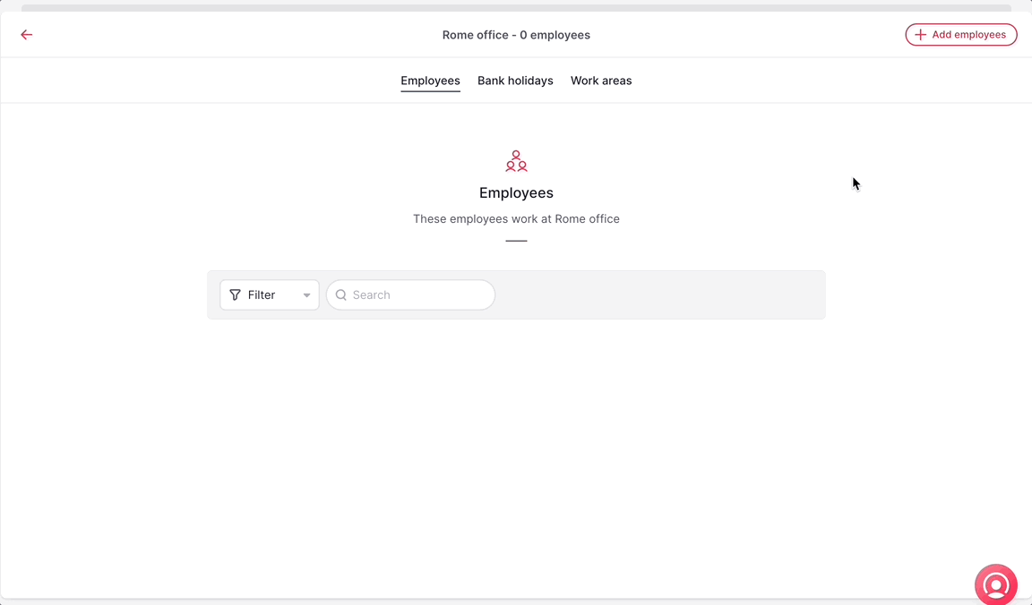This screenshot has height=605, width=1032.
Task: Click the back arrow icon
Action: (x=27, y=35)
